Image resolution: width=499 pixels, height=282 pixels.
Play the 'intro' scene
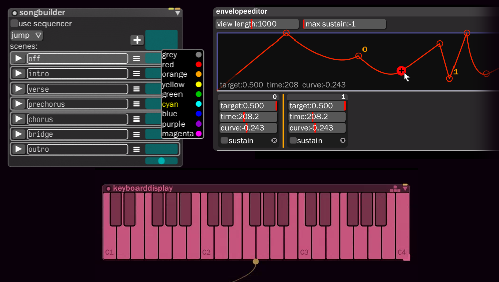[19, 73]
